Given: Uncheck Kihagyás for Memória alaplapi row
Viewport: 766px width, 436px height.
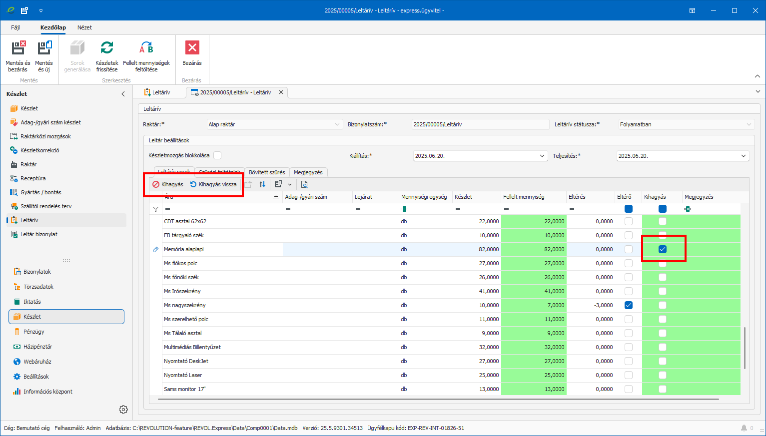Looking at the screenshot, I should pos(663,249).
